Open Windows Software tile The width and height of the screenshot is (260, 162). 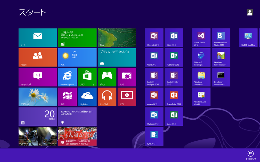[201, 77]
